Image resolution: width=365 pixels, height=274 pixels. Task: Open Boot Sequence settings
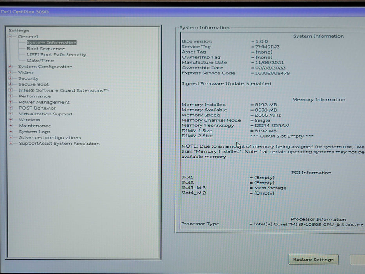coord(46,49)
